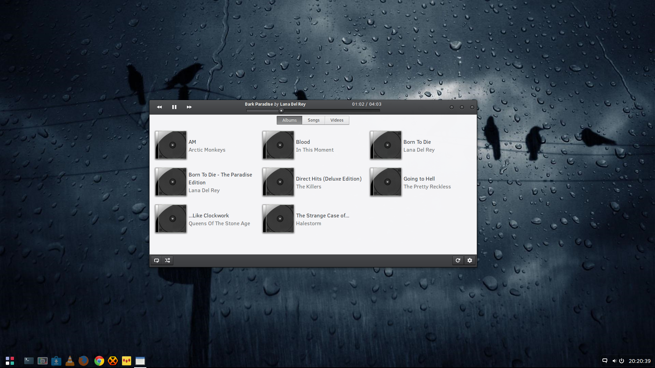
Task: Select the 'Arctic Monkeys' artist text
Action: (x=207, y=150)
